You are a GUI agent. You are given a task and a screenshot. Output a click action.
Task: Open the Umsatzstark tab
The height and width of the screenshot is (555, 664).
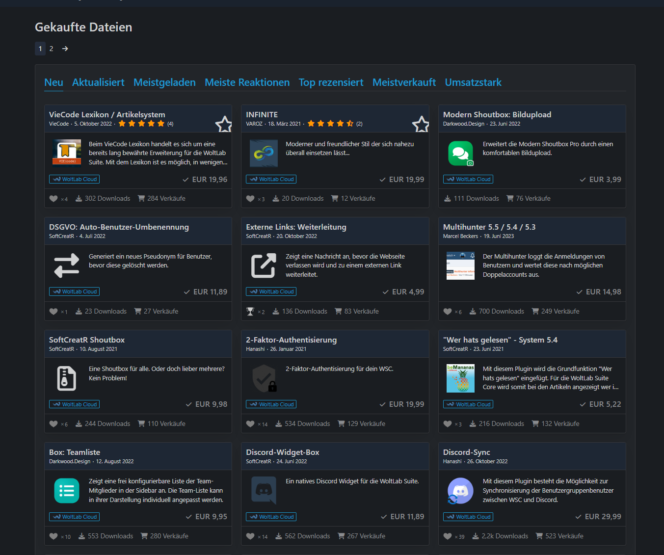[473, 82]
